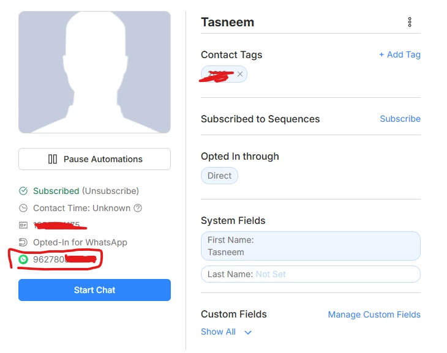This screenshot has width=447, height=353.
Task: Click the Contact Time help question icon
Action: [138, 208]
